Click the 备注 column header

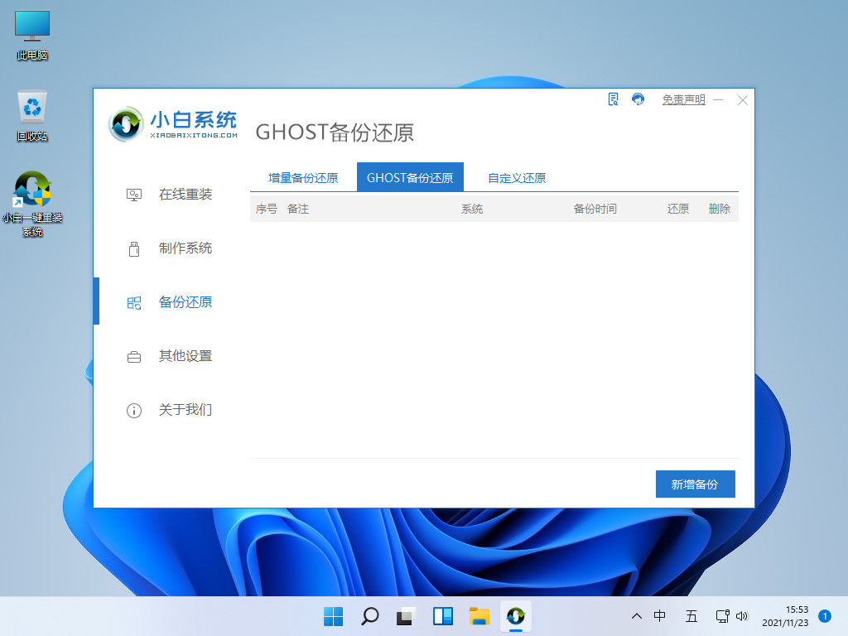298,209
